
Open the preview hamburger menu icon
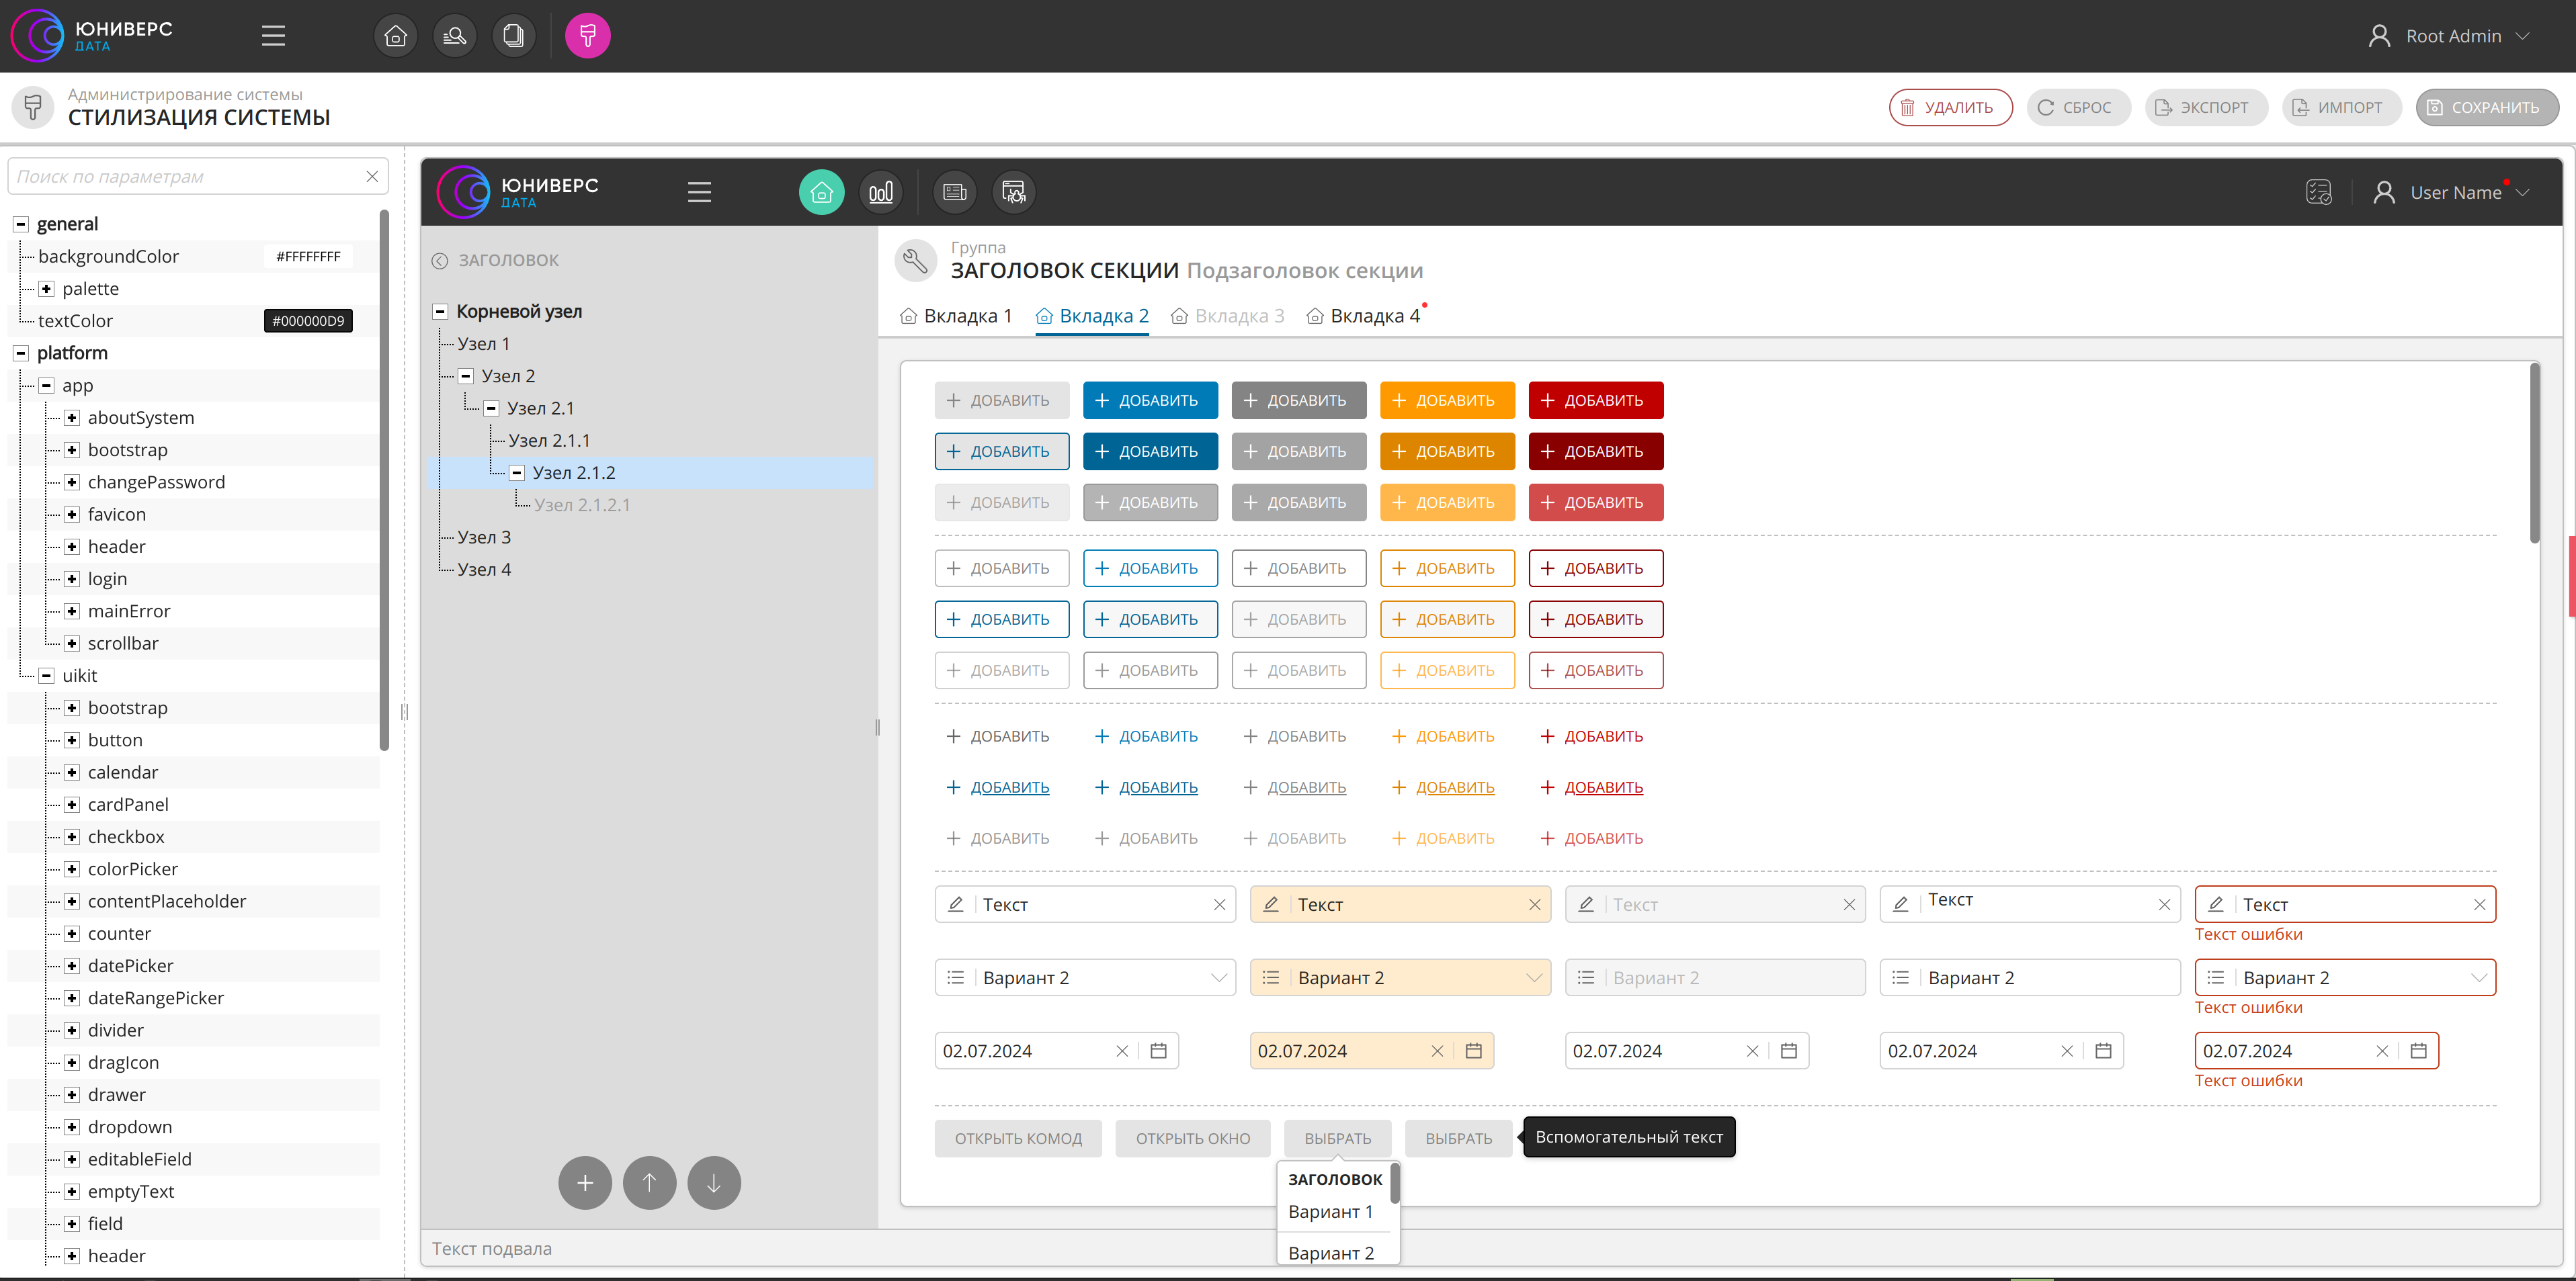click(699, 192)
